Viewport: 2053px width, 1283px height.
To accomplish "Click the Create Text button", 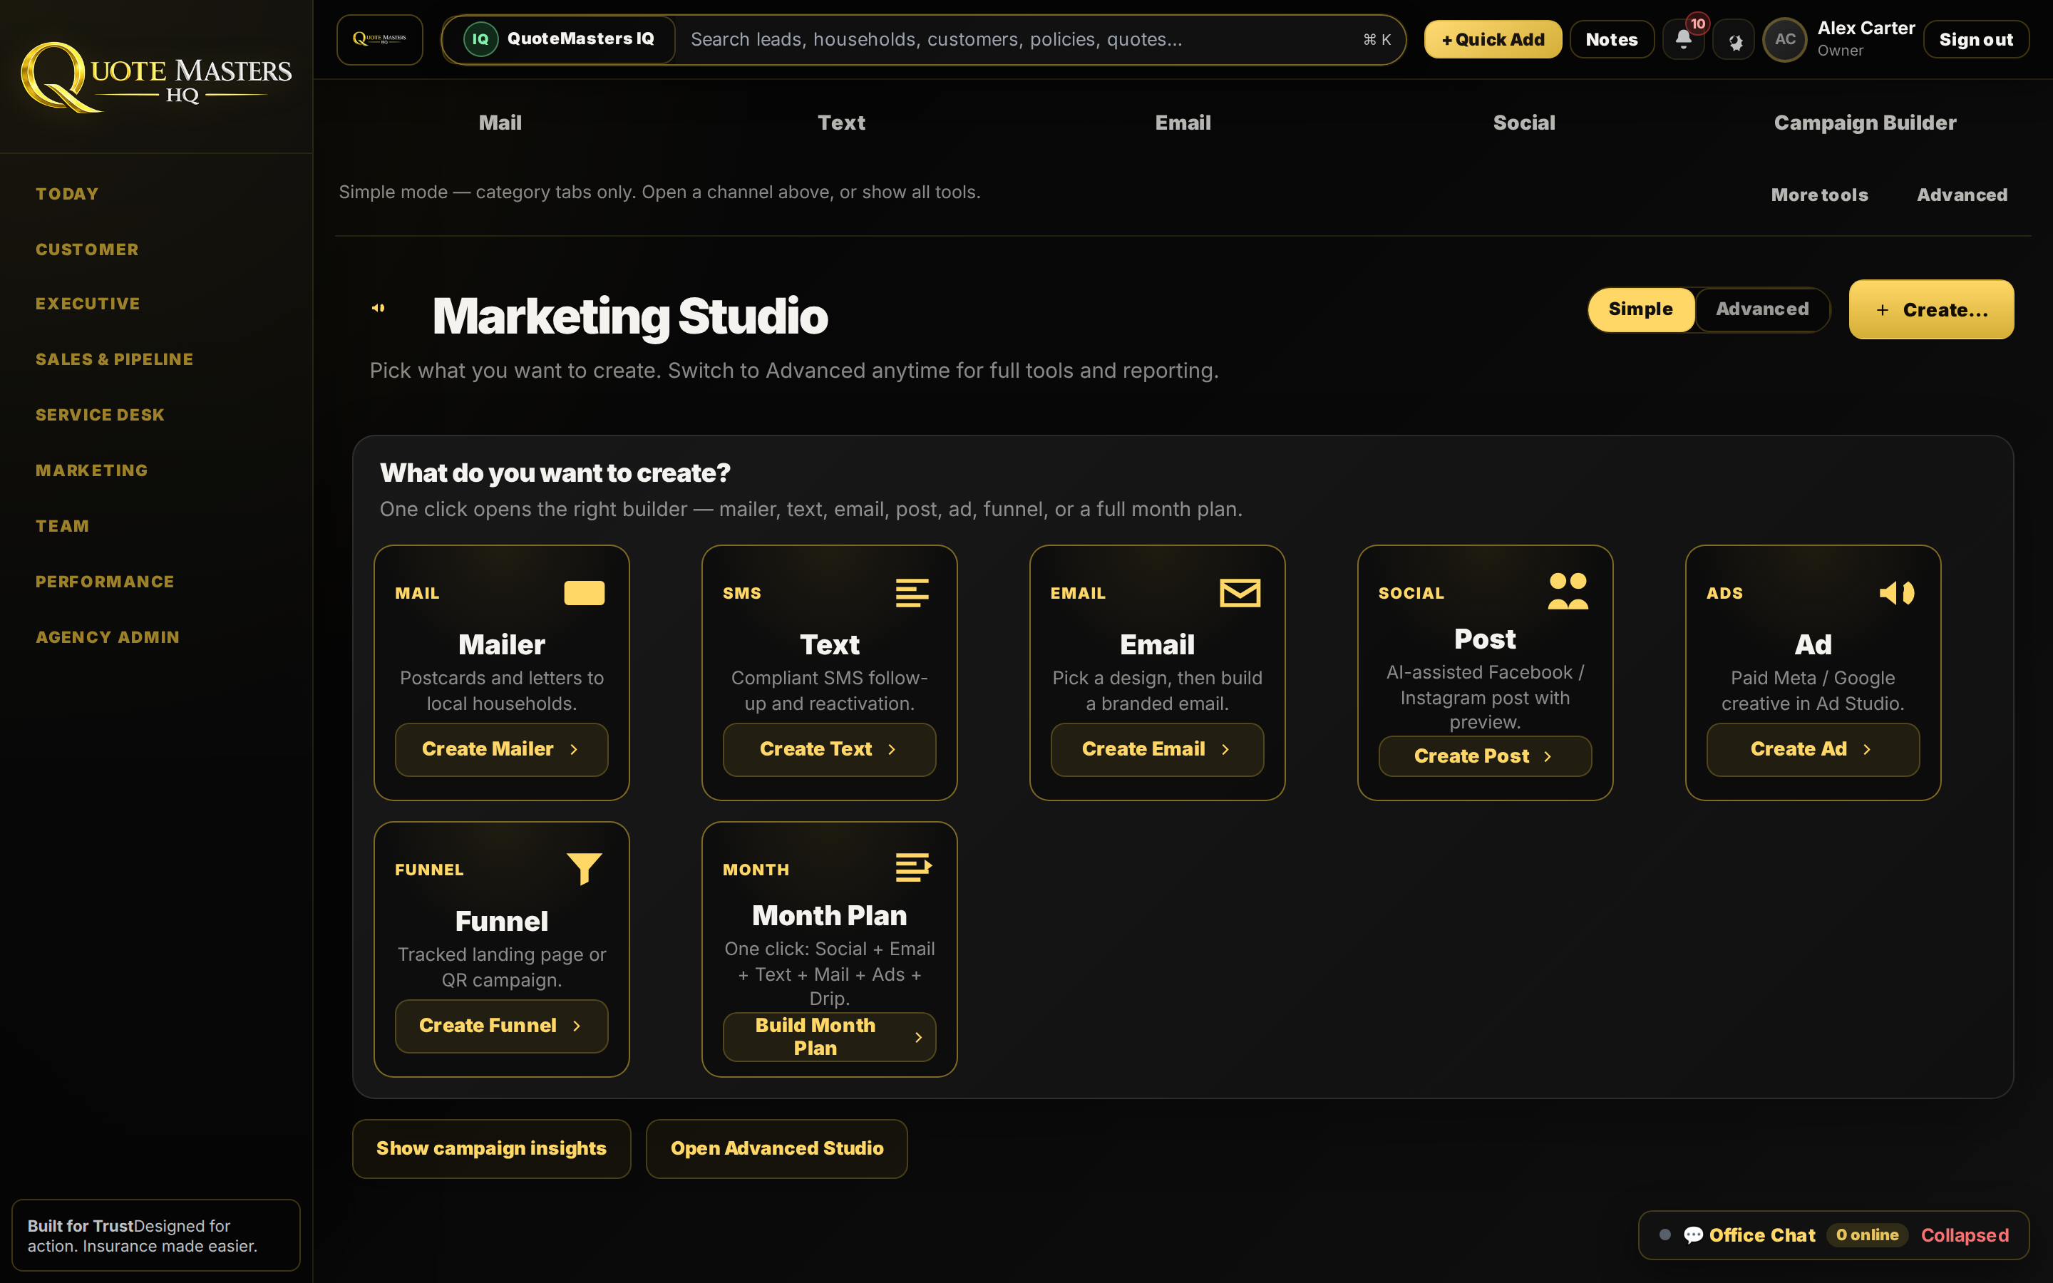I will pyautogui.click(x=829, y=749).
